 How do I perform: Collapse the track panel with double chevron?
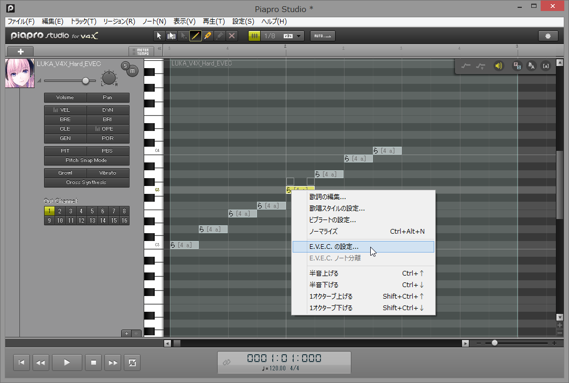(x=159, y=48)
